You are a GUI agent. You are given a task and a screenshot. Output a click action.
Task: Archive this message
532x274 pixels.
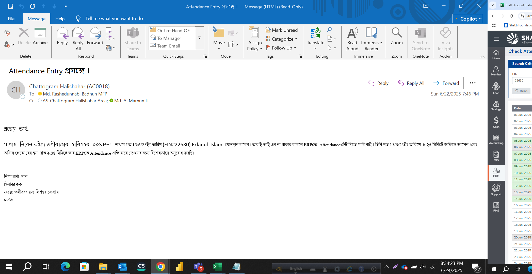pos(40,37)
